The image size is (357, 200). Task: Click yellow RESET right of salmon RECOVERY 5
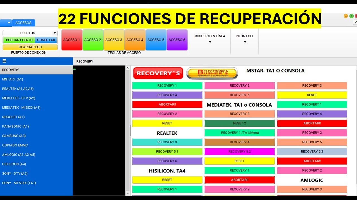point(312,95)
